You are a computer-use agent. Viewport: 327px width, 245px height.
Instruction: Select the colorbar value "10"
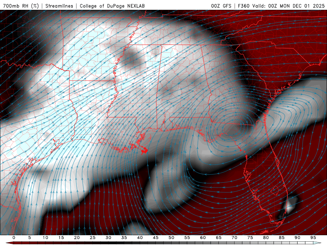pyautogui.click(x=45, y=238)
